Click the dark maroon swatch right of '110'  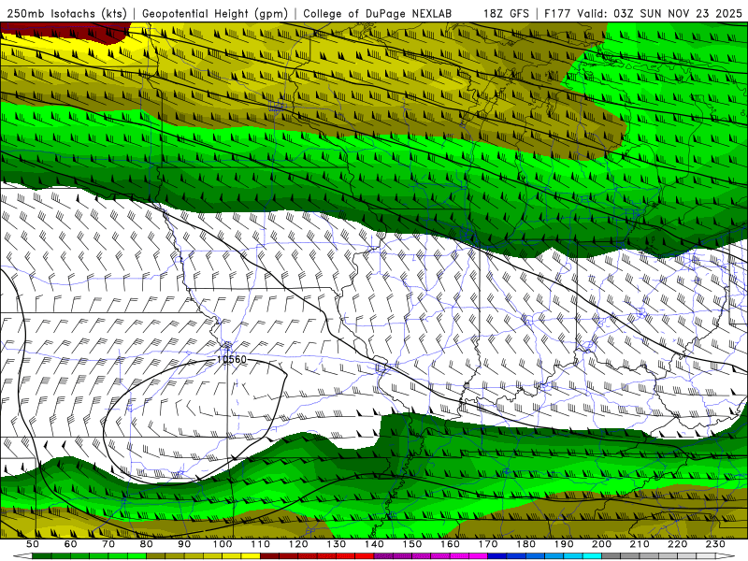(269, 556)
